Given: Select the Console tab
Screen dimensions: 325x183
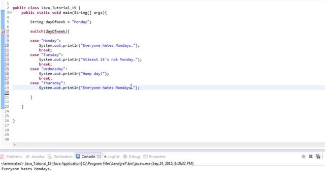Looking at the screenshot, I should [86, 157].
